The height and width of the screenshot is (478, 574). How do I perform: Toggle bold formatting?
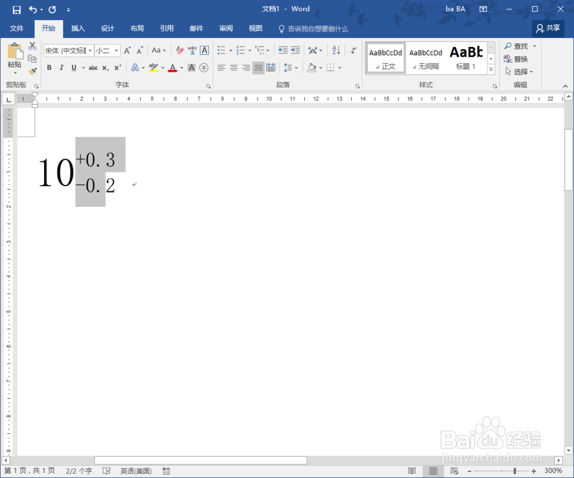tap(49, 68)
